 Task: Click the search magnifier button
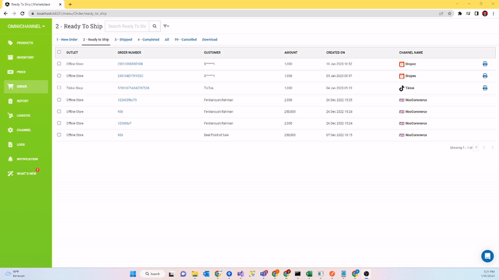click(x=155, y=26)
